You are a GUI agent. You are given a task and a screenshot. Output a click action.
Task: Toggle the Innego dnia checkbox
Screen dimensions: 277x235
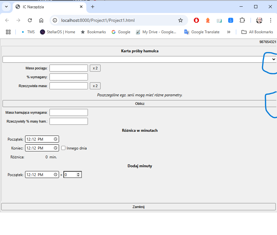click(x=63, y=148)
